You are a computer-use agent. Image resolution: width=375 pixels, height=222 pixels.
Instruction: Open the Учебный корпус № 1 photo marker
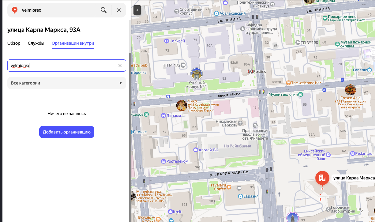(197, 74)
